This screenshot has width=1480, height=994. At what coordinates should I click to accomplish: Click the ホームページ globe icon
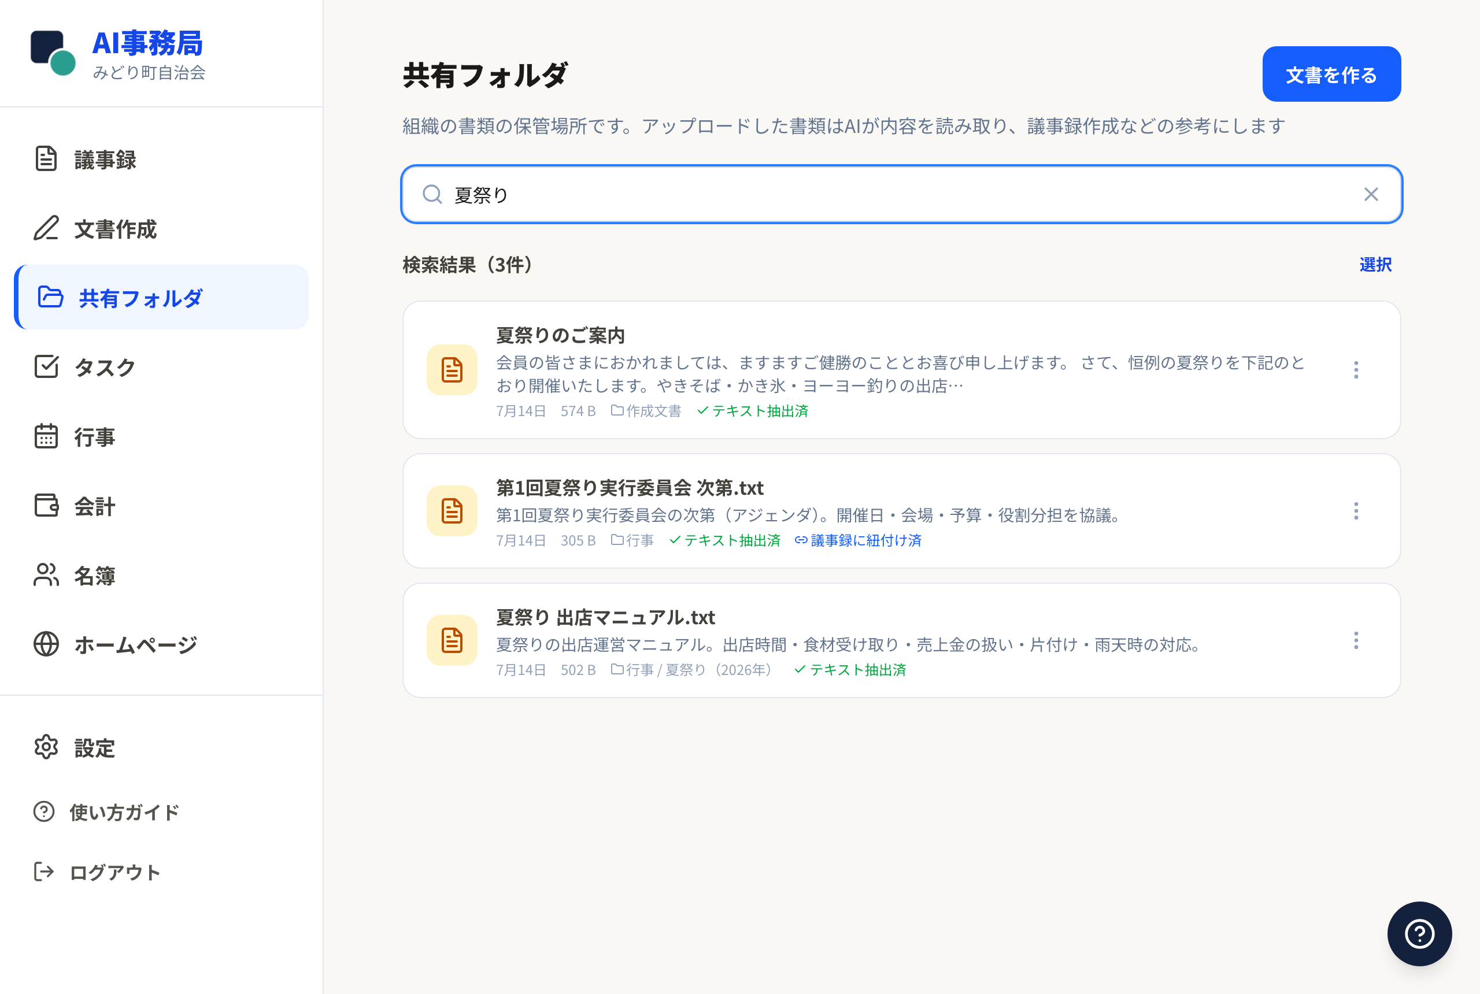[46, 644]
